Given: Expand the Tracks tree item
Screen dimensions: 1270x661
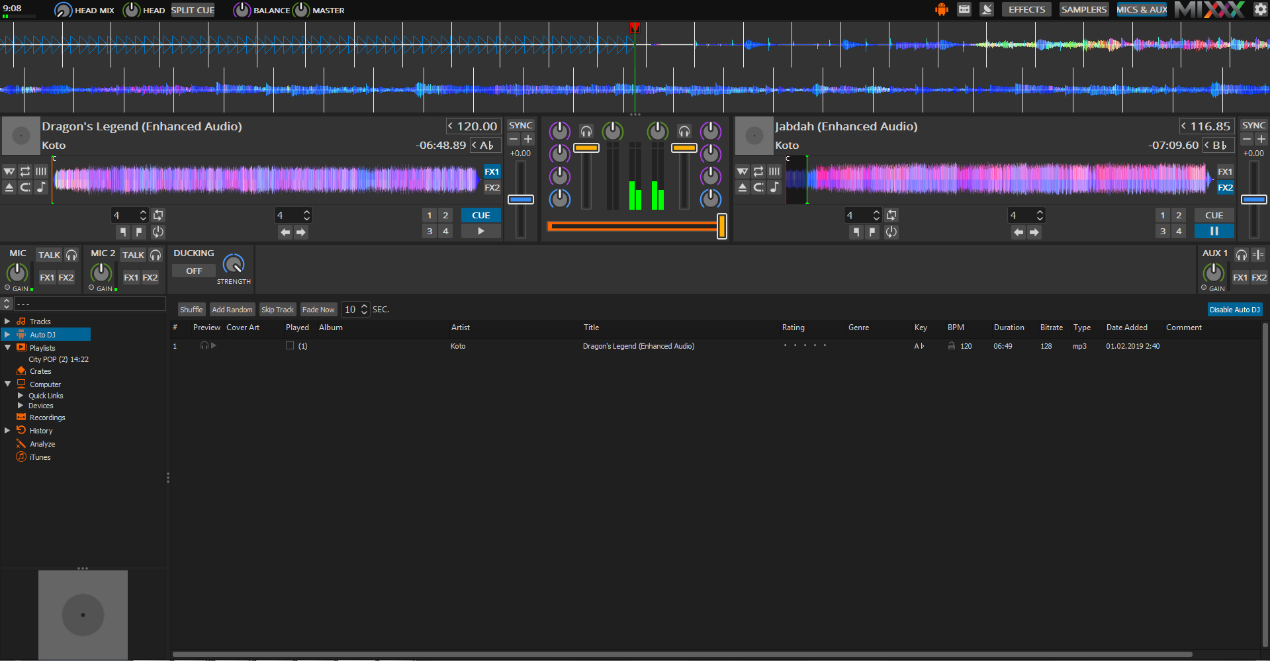Looking at the screenshot, I should tap(7, 322).
